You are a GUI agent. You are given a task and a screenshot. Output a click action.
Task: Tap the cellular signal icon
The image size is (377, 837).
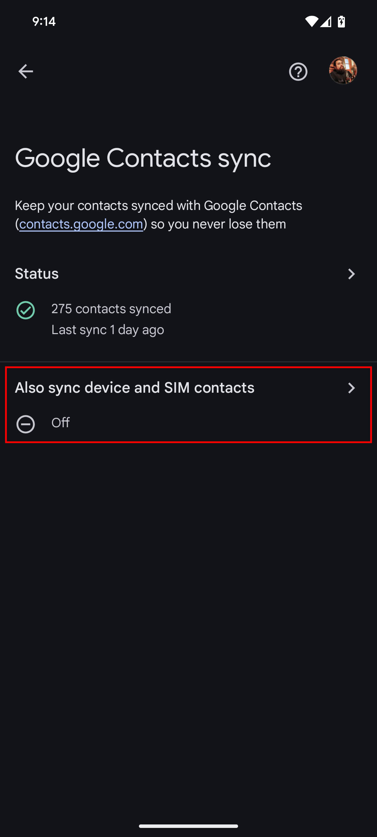click(327, 21)
